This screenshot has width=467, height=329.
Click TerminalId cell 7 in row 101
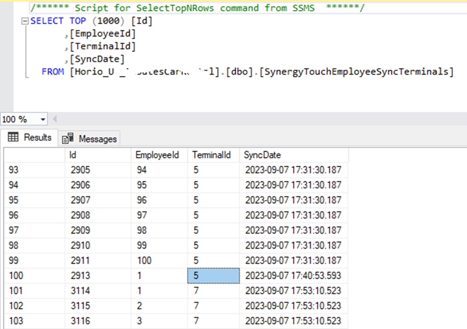214,291
